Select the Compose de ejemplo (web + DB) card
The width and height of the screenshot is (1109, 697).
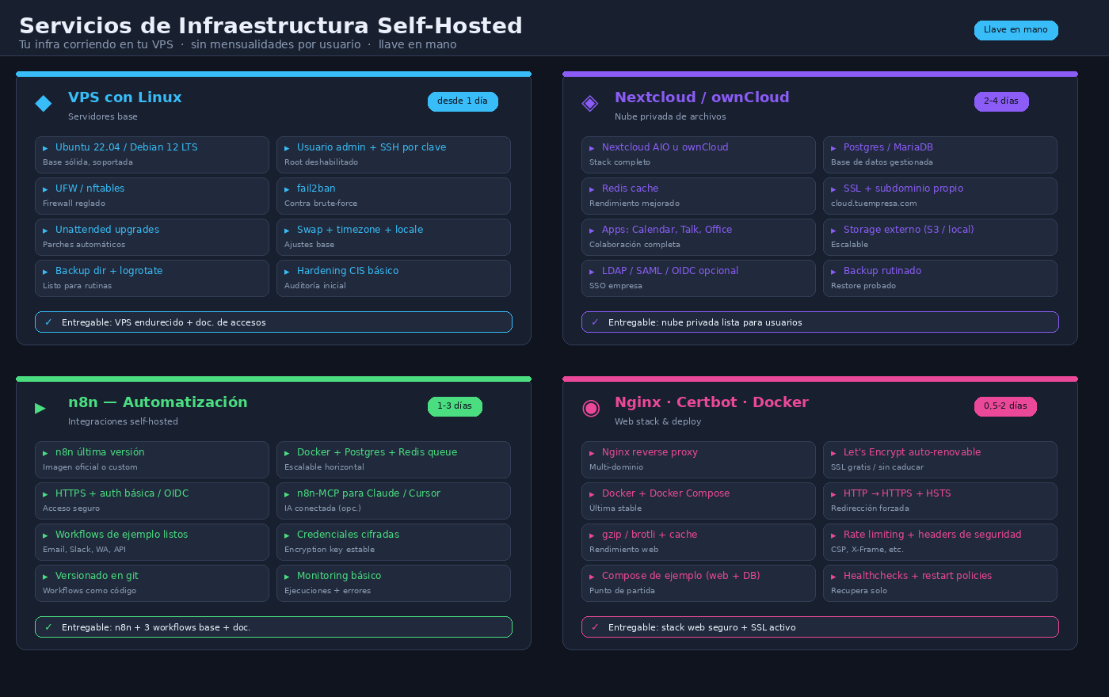click(699, 583)
